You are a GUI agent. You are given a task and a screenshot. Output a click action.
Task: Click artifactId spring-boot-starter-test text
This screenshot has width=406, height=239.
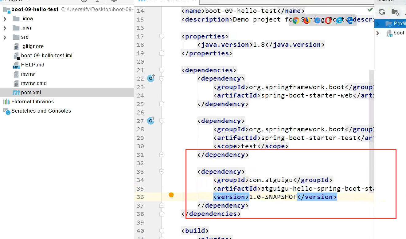[x=309, y=138]
